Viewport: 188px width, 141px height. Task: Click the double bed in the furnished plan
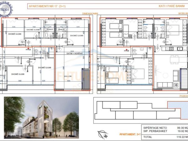point(138,74)
